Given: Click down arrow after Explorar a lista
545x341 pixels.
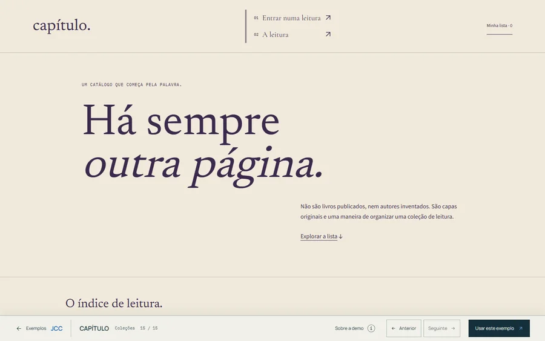Looking at the screenshot, I should [x=340, y=237].
